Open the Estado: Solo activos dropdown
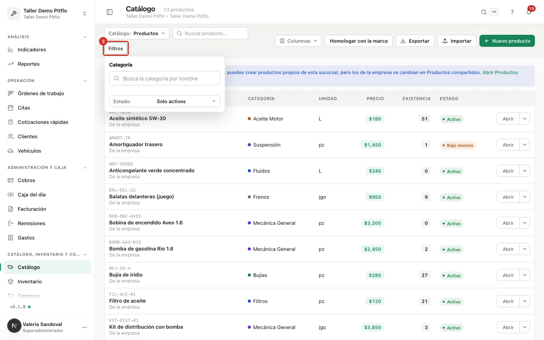This screenshot has width=544, height=340. pos(165,101)
